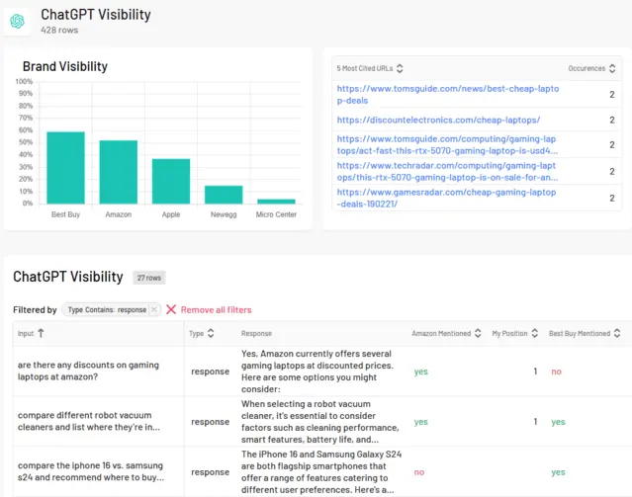Sort the Input column ascending arrow
The width and height of the screenshot is (632, 497).
(41, 334)
